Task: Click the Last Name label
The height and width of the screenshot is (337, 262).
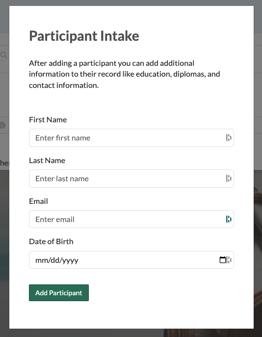Action: [x=47, y=161]
